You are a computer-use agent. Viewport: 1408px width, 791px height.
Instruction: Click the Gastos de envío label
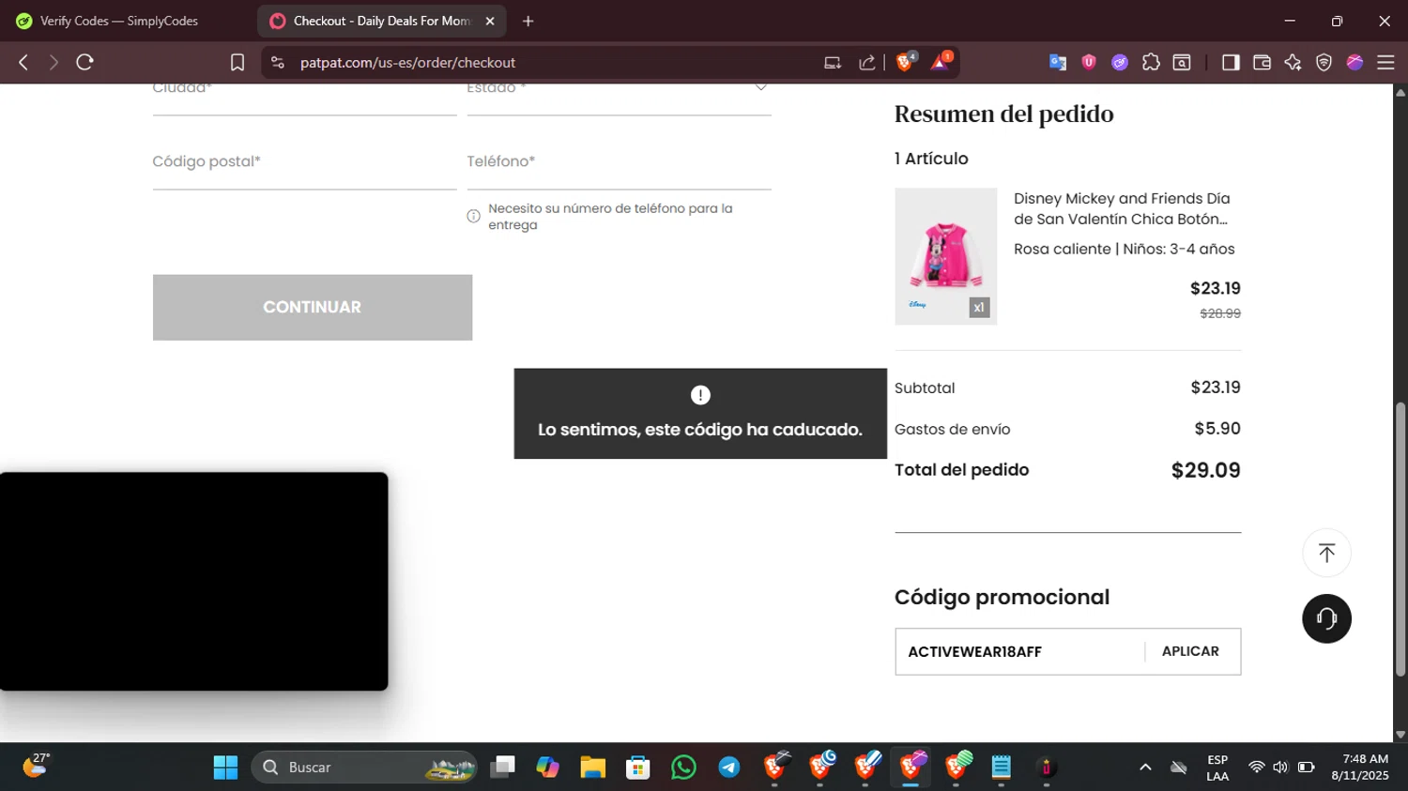pyautogui.click(x=952, y=430)
